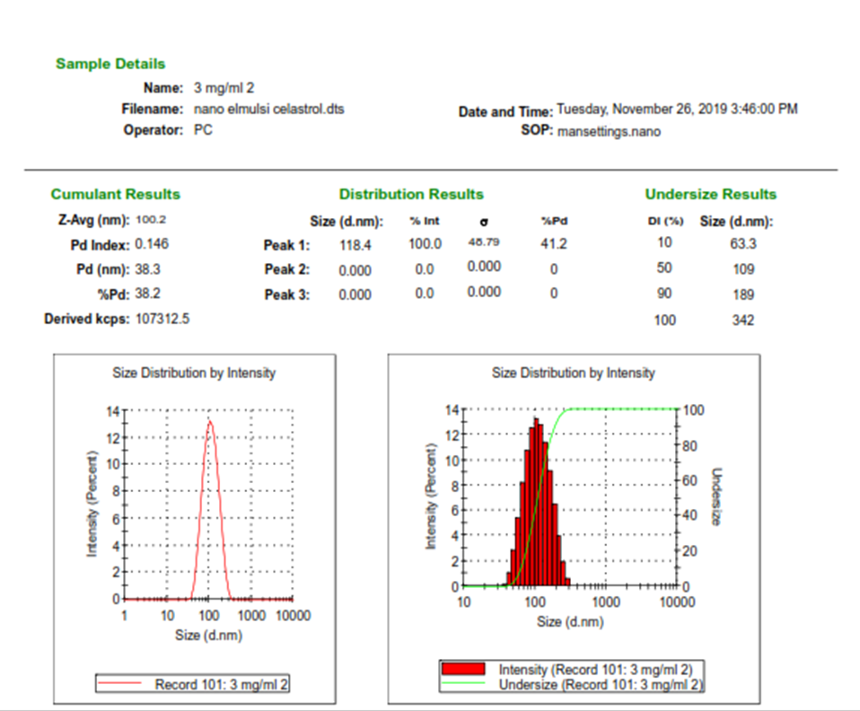Select the 90% undersize value 189
This screenshot has height=711, width=860.
point(742,294)
